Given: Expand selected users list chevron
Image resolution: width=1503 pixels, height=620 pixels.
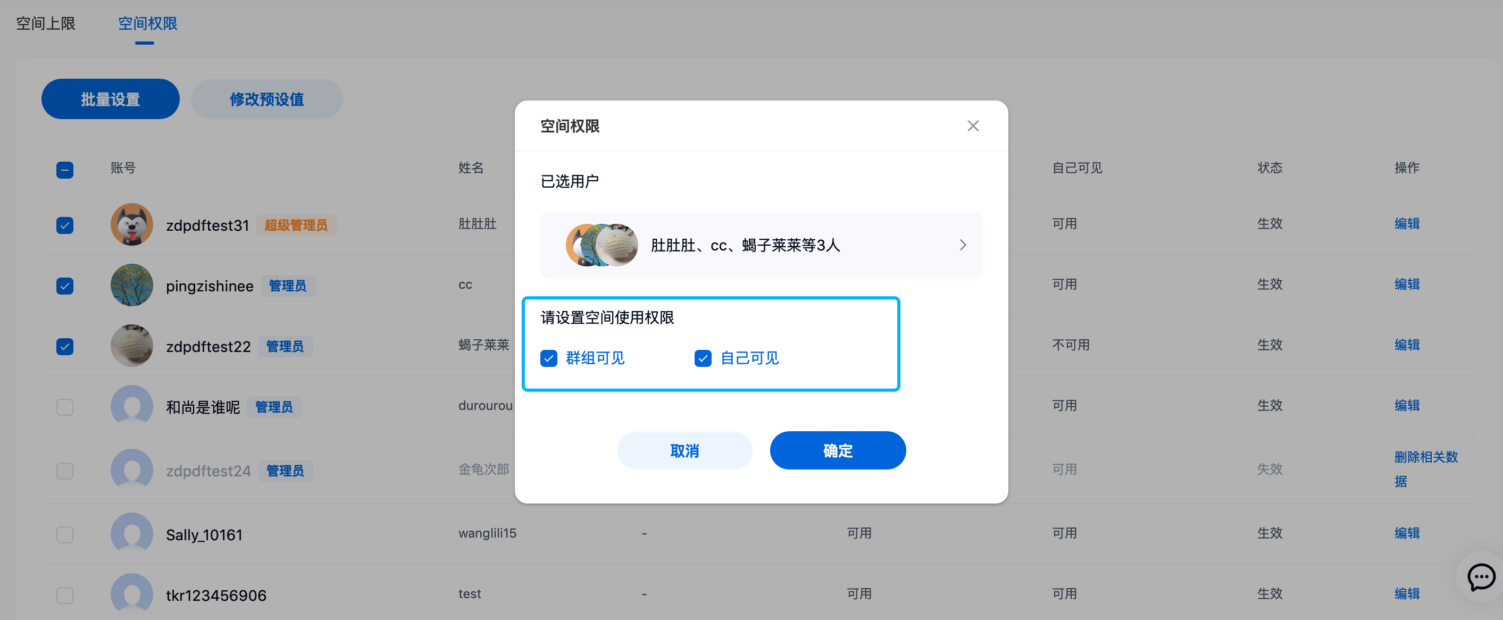Looking at the screenshot, I should pyautogui.click(x=963, y=245).
